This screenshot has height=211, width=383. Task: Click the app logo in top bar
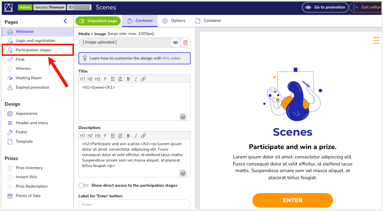coord(9,7)
